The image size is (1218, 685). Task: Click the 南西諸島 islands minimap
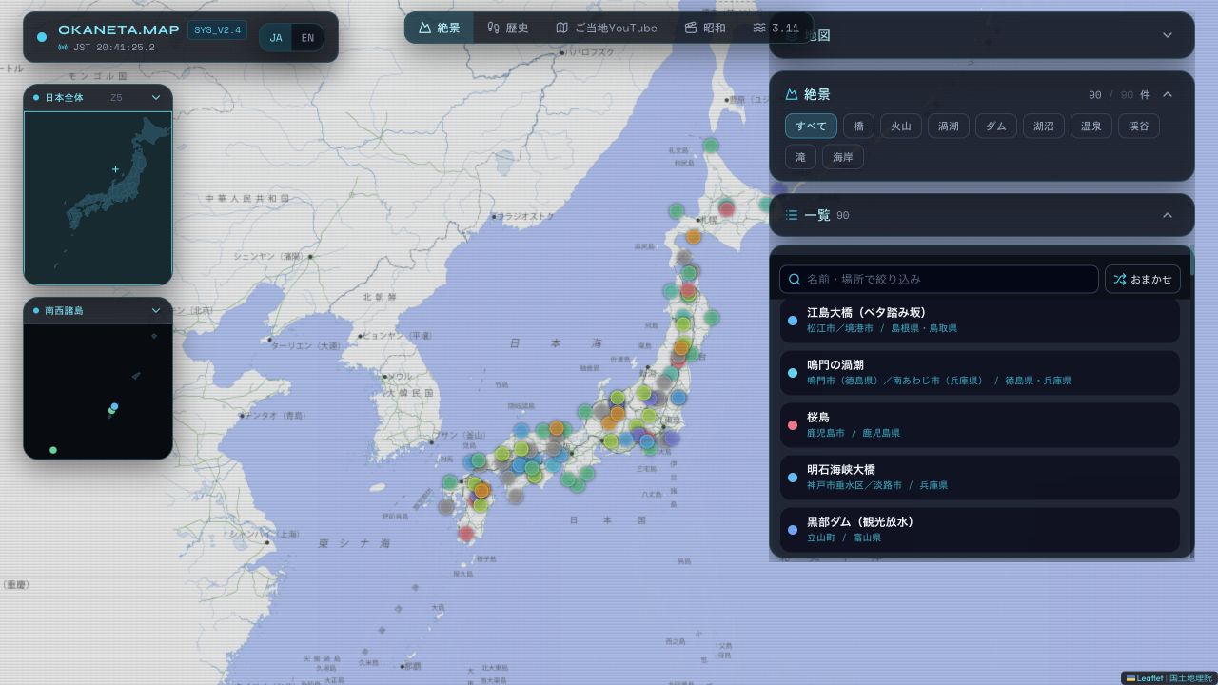tap(98, 391)
